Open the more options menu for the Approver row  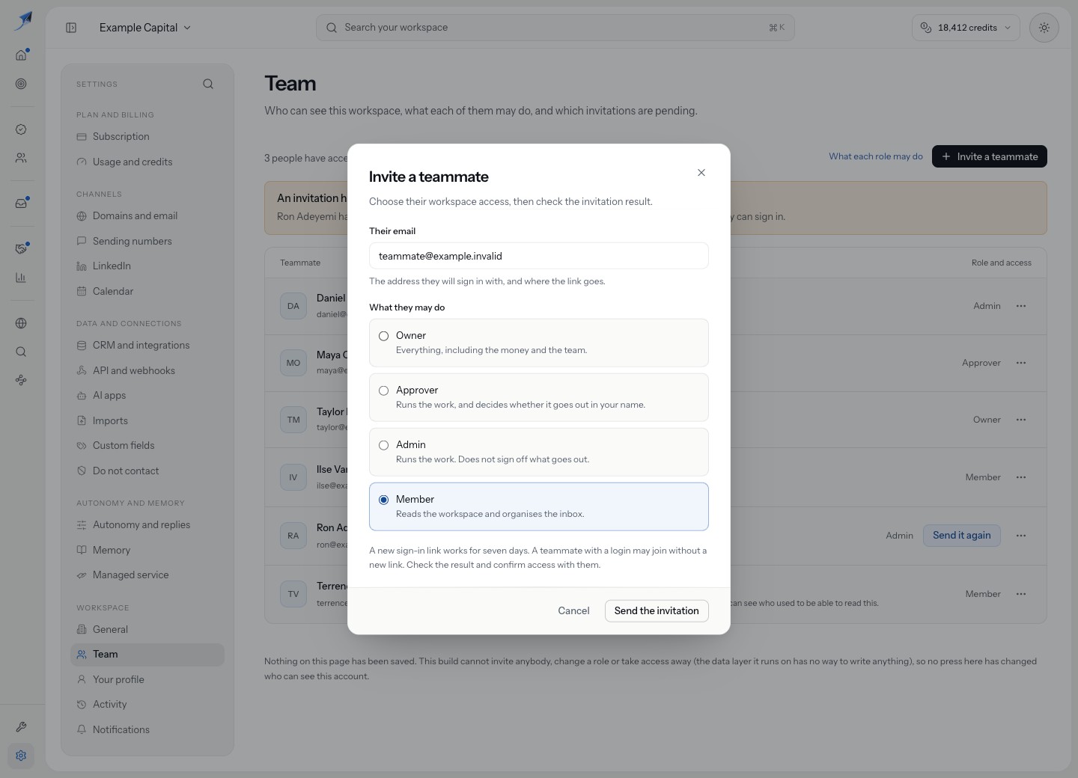pos(1021,363)
